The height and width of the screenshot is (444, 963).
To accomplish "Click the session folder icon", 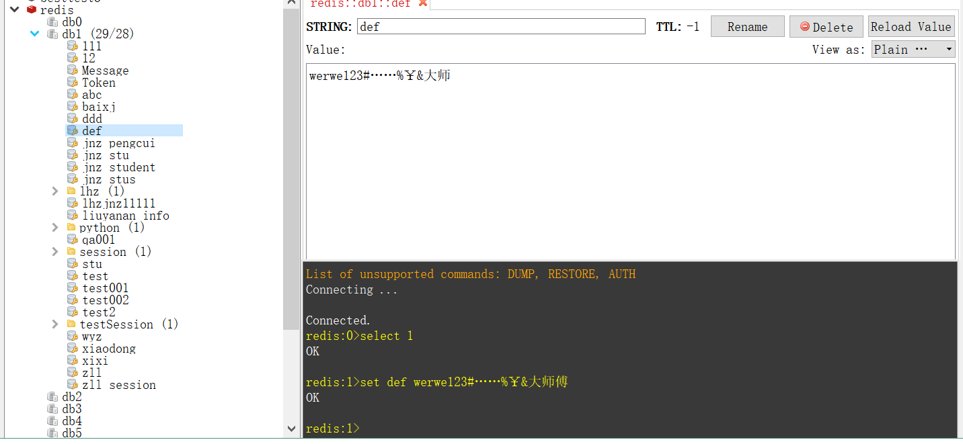I will pos(71,252).
